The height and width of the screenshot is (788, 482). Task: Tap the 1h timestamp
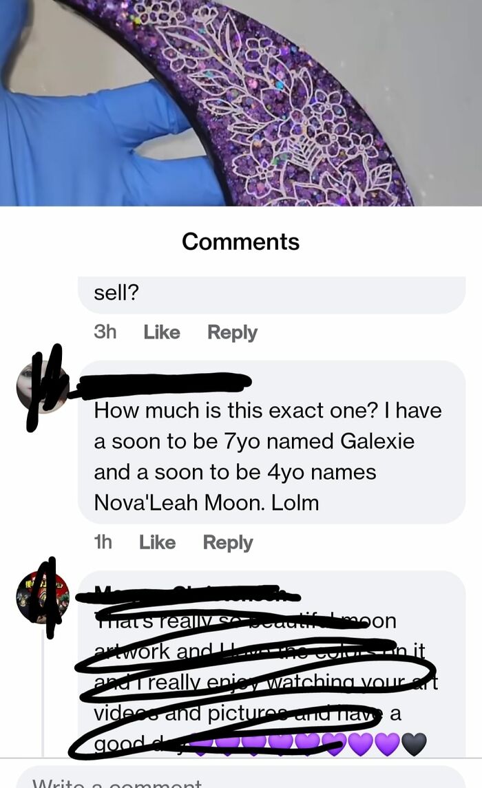pyautogui.click(x=103, y=542)
